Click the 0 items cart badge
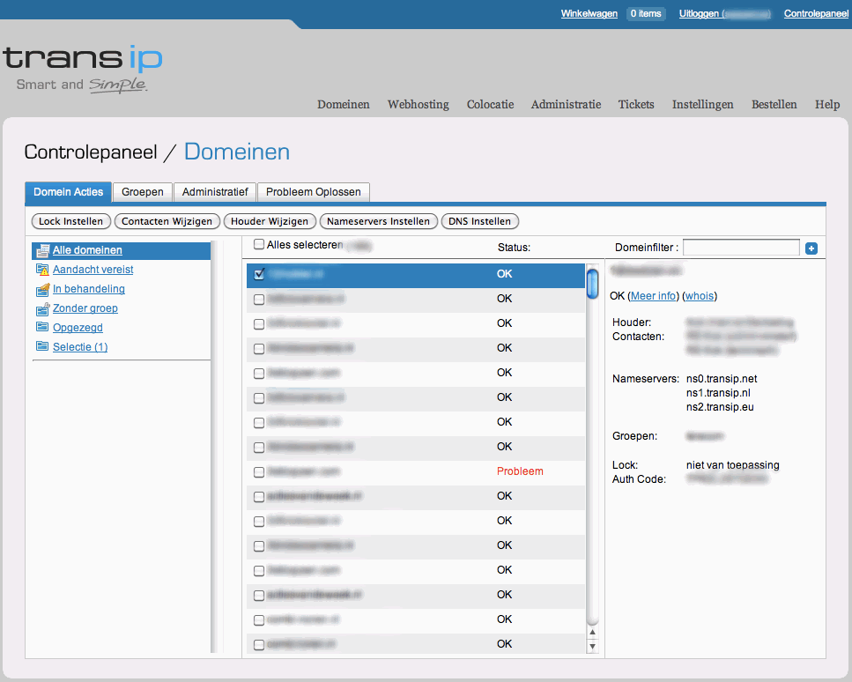Image resolution: width=852 pixels, height=682 pixels. (646, 13)
